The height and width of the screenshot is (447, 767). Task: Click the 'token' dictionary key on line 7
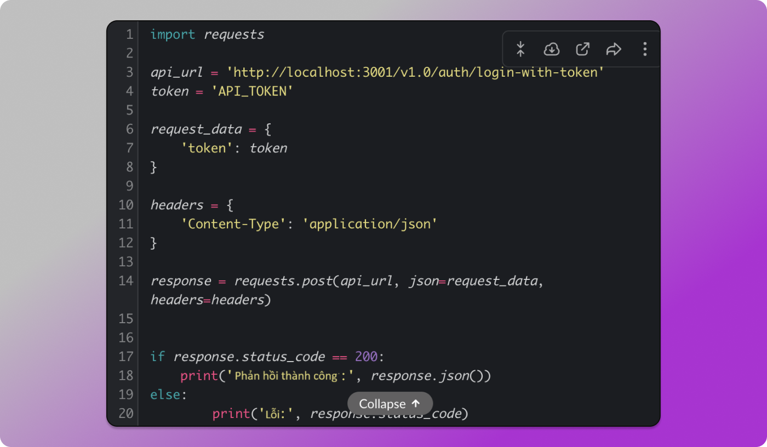point(207,148)
